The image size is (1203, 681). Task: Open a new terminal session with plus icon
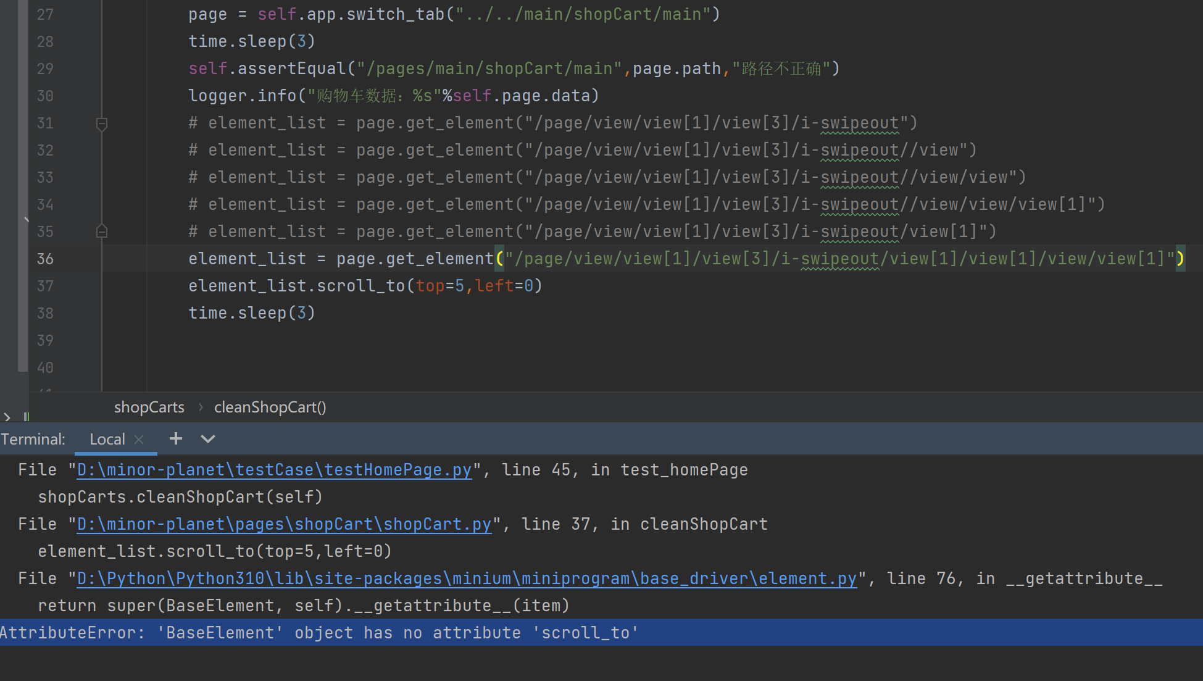coord(176,439)
